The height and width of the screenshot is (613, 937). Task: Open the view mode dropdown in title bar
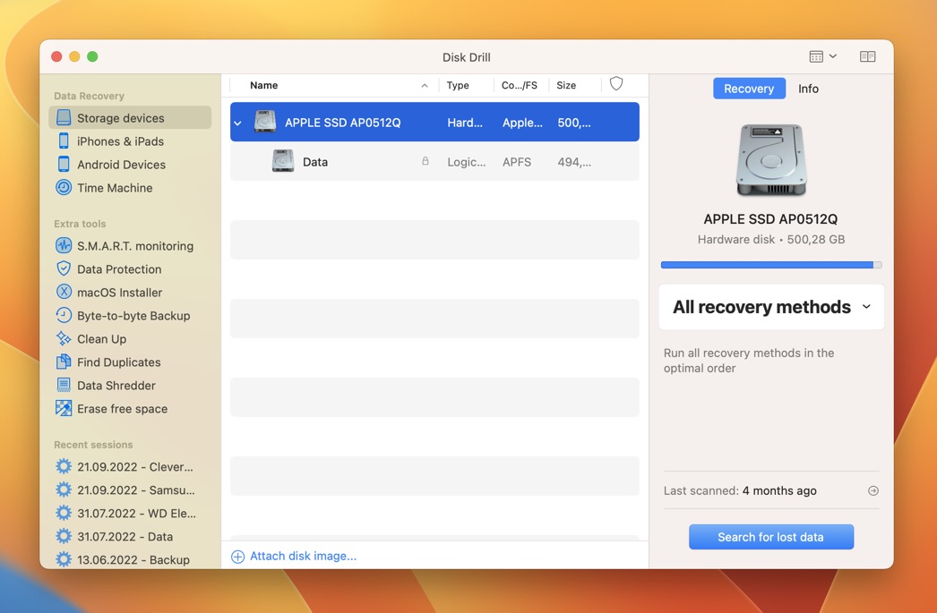point(823,56)
